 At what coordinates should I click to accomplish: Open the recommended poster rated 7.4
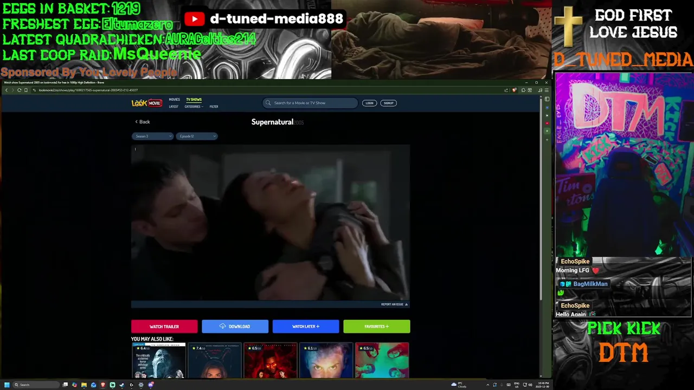click(215, 360)
